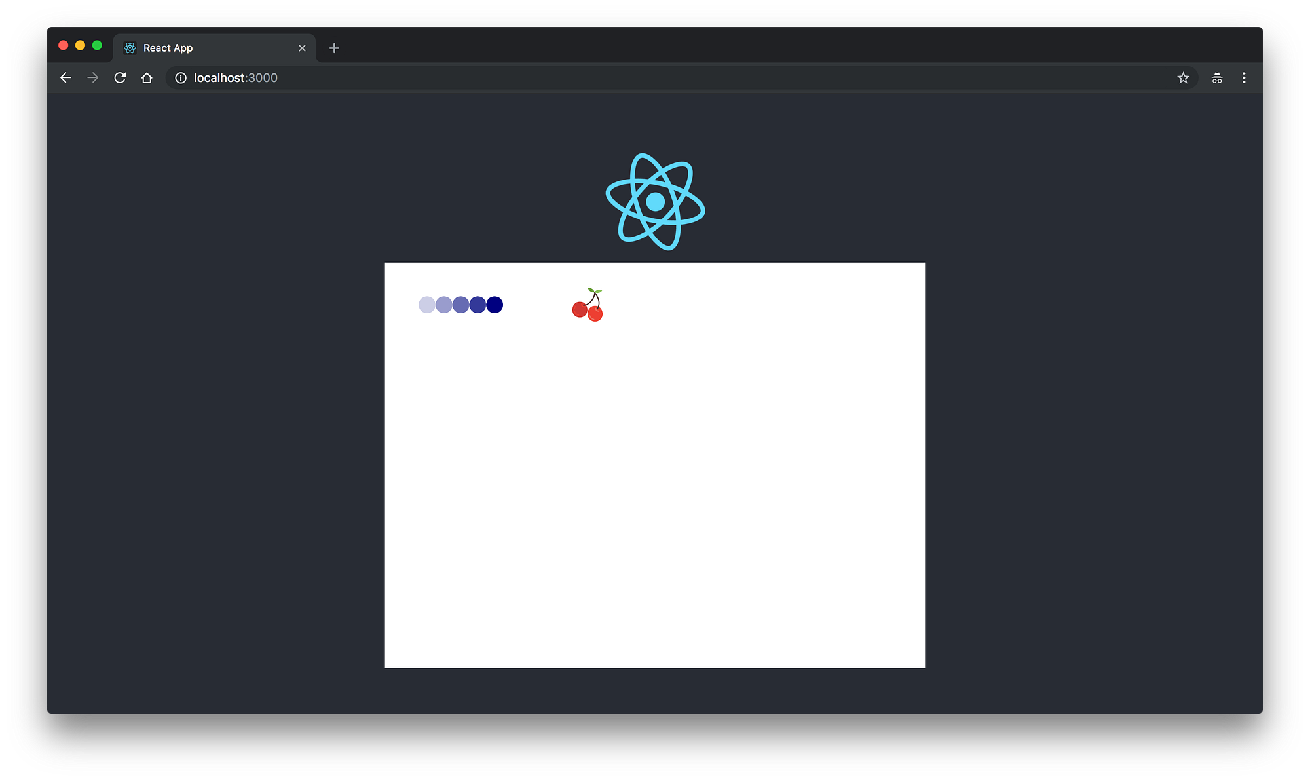
Task: Click the yellow minimize window button
Action: pyautogui.click(x=80, y=45)
